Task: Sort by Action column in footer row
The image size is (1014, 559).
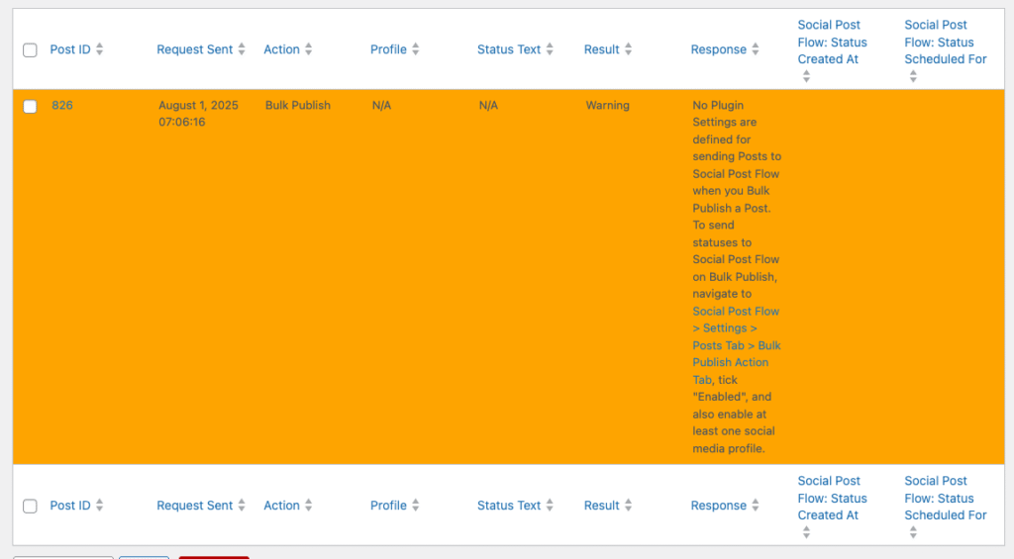Action: (281, 506)
